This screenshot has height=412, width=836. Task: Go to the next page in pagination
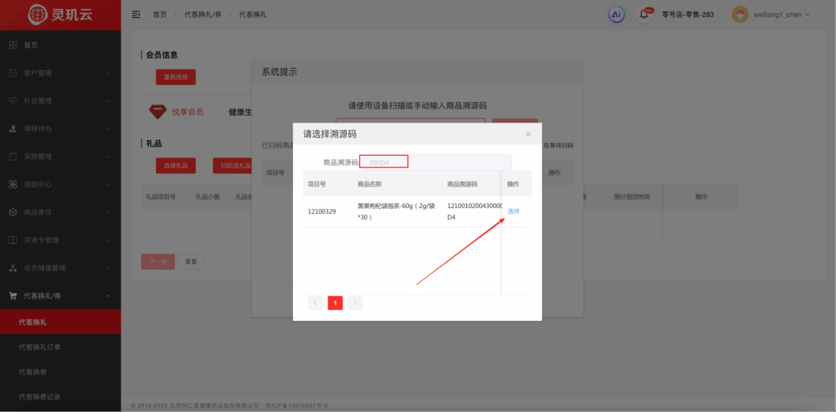click(355, 303)
